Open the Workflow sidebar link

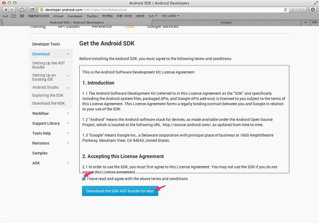point(40,113)
